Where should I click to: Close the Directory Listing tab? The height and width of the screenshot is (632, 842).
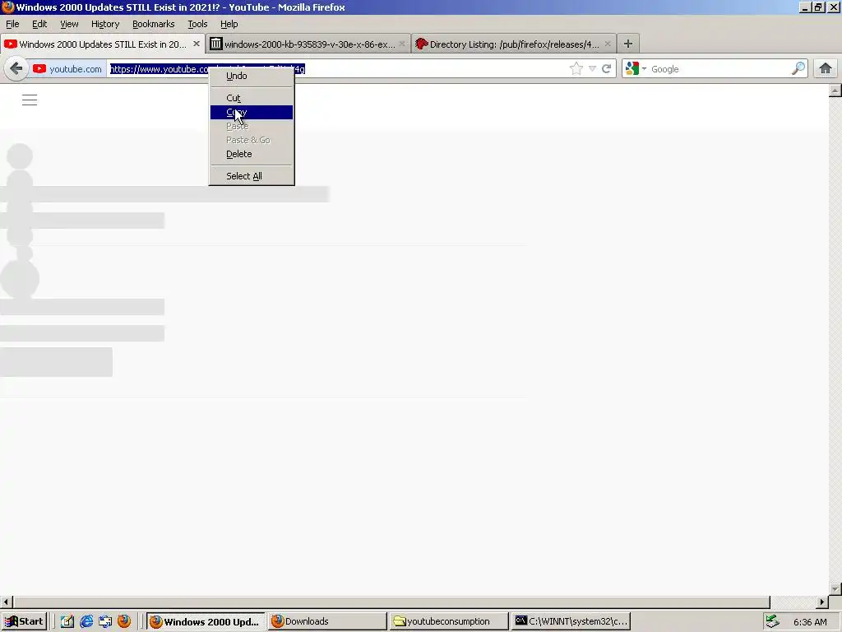[x=608, y=44]
